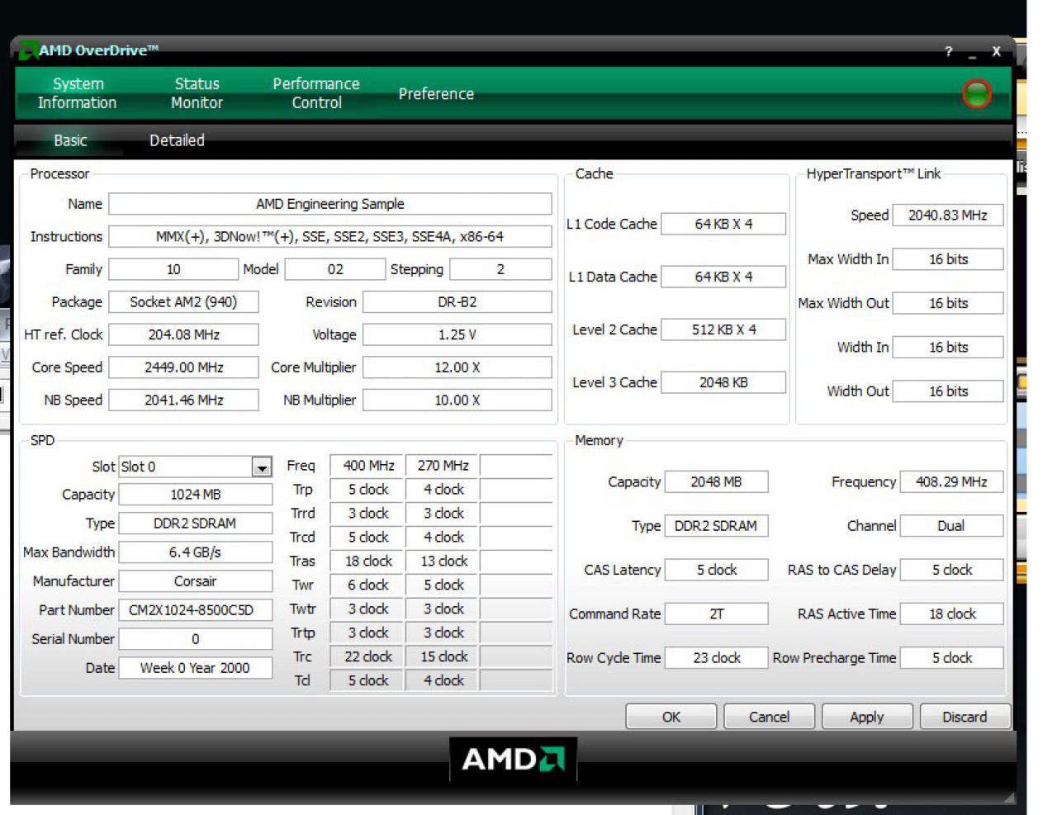
Task: Click the OK button
Action: click(671, 717)
